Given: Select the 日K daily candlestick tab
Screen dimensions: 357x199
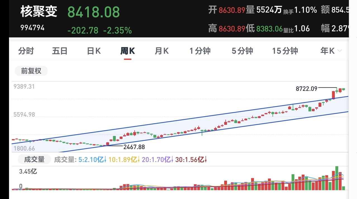Looking at the screenshot, I should click(94, 51).
